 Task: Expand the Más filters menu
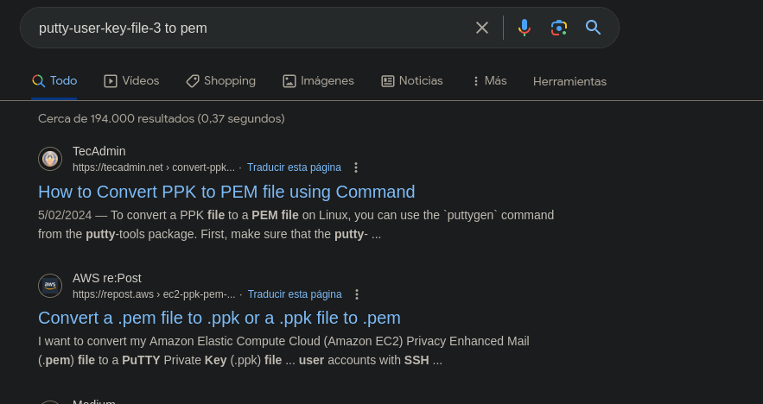click(x=488, y=80)
